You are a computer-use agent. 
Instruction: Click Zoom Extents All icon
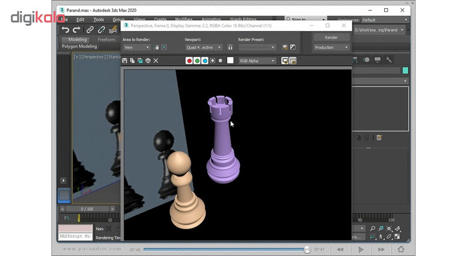[x=398, y=229]
